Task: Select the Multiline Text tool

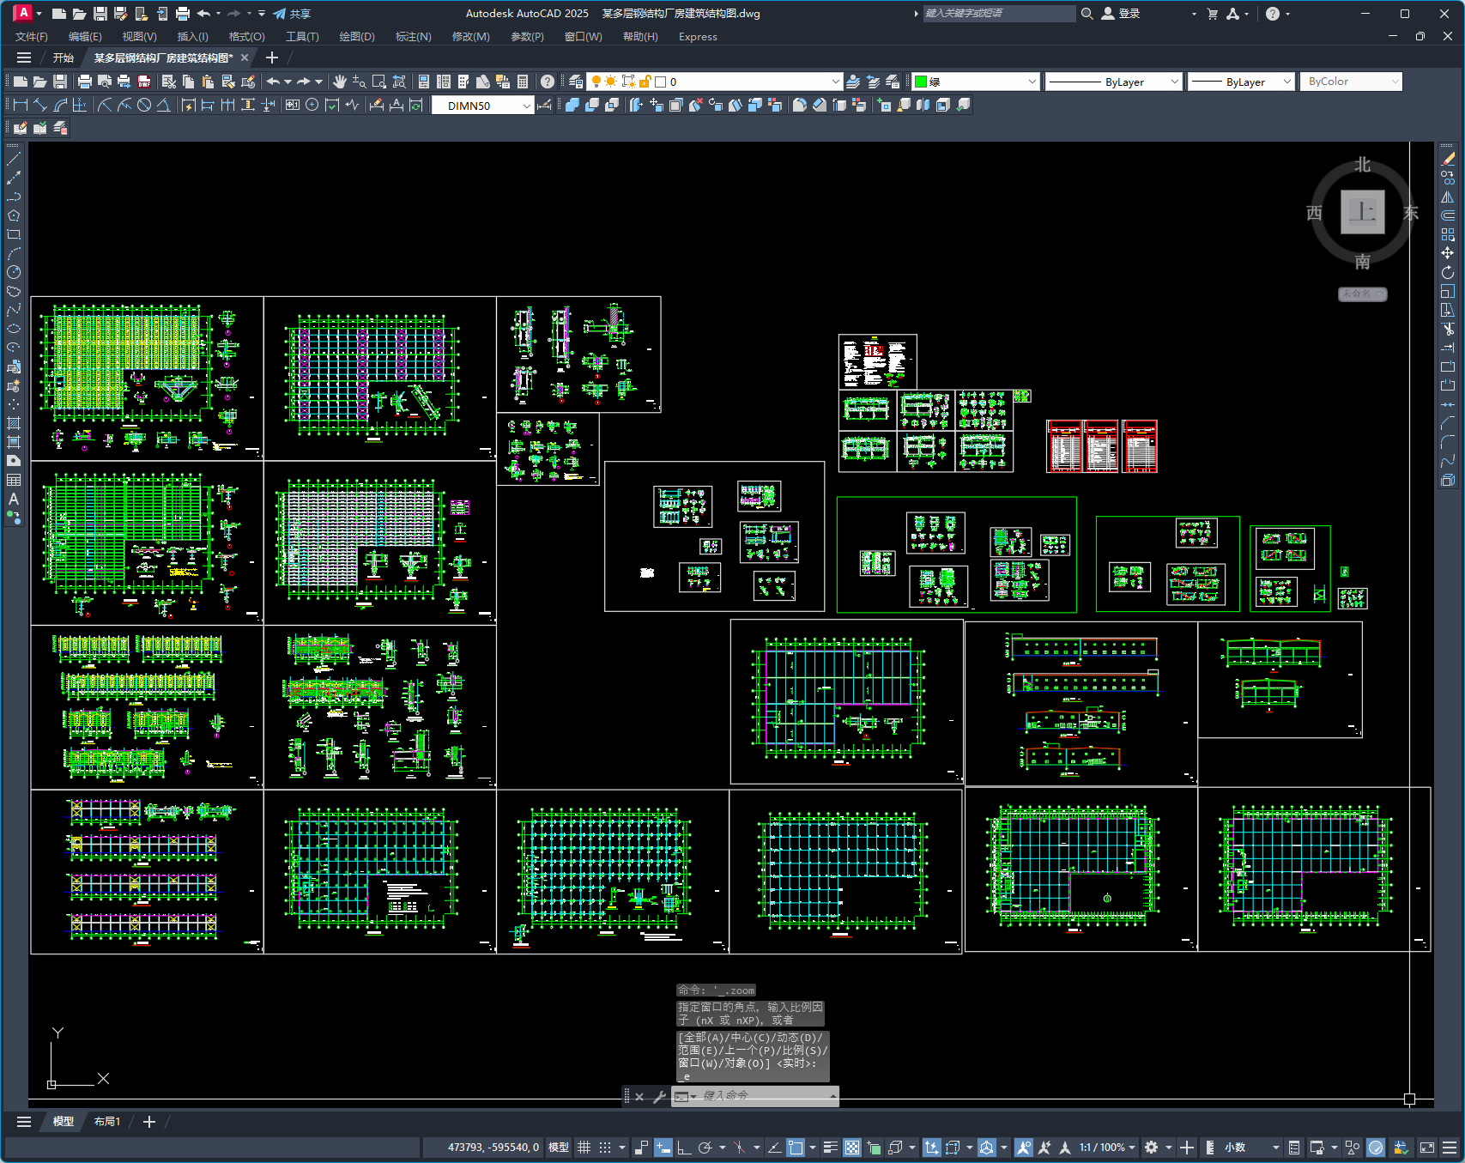Action: 14,499
